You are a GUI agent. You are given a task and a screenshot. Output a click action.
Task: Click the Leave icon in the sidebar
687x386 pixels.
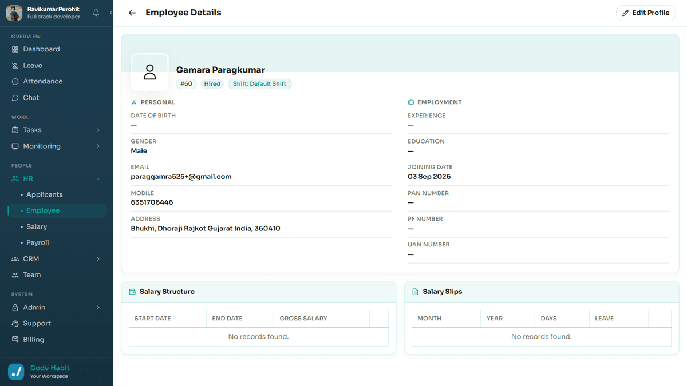pos(15,65)
